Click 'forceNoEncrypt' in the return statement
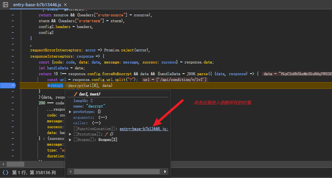Image resolution: width=332 pixels, height=178 pixels. coord(117,74)
